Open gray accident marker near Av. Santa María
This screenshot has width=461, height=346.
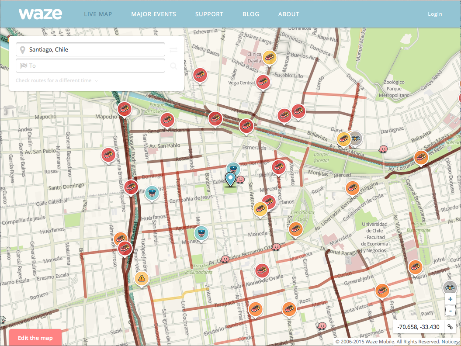357,138
